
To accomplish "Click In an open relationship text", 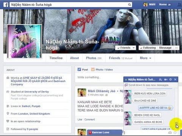I will pos(25,121).
